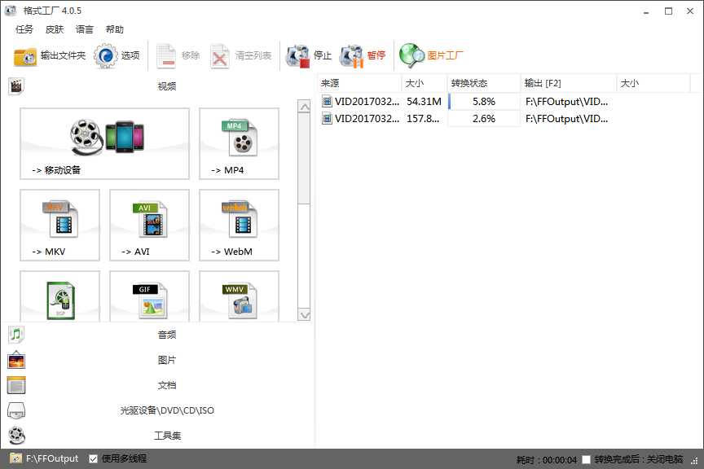Click the format list scroll down arrow

(304, 314)
